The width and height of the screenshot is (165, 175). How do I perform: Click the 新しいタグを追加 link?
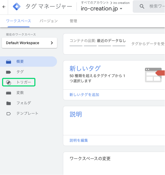pos(84,95)
